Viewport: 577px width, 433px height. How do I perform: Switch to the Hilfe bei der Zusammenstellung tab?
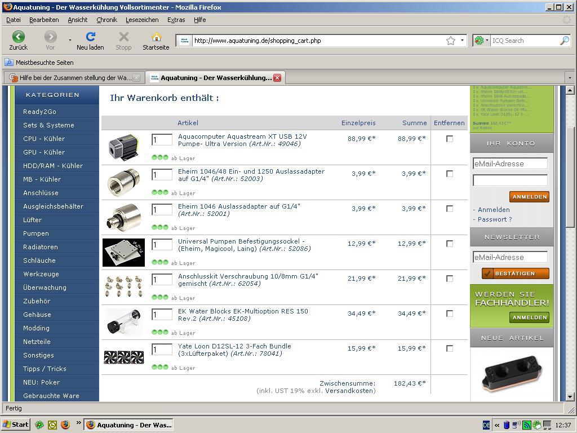click(x=74, y=78)
